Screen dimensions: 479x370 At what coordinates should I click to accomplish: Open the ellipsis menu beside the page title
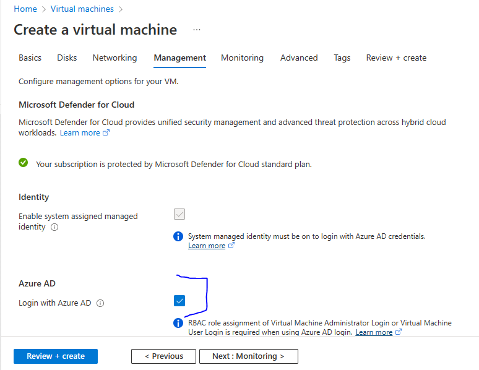tap(197, 30)
